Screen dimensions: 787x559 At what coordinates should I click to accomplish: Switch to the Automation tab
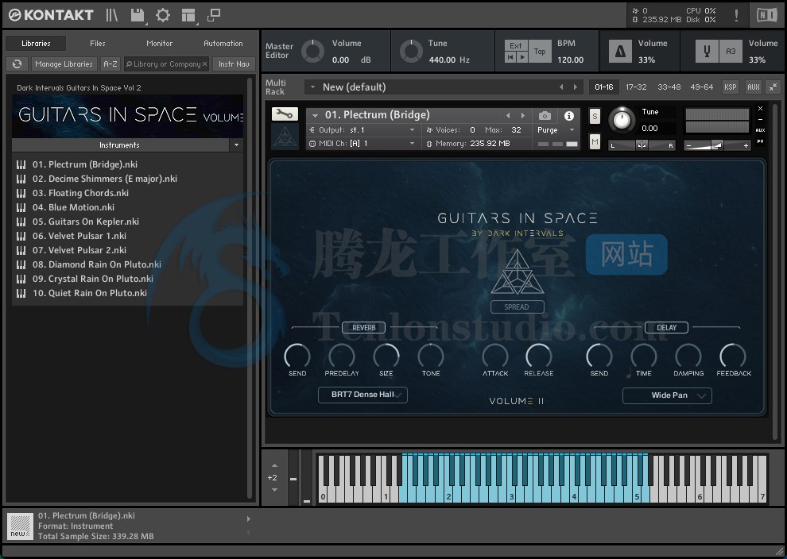click(x=223, y=44)
